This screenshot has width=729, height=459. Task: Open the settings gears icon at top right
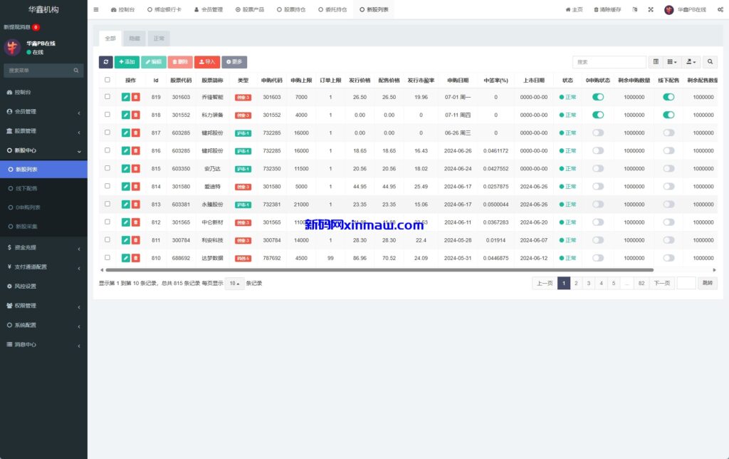tap(718, 10)
